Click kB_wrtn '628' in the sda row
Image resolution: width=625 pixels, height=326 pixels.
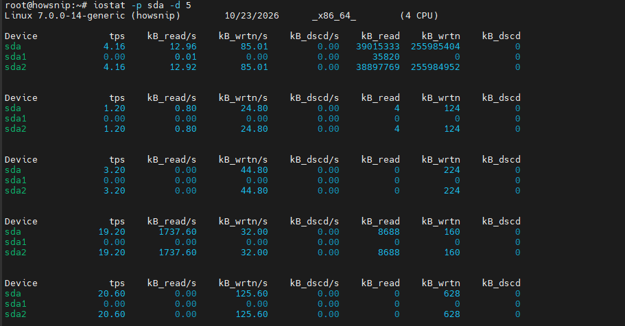click(452, 294)
